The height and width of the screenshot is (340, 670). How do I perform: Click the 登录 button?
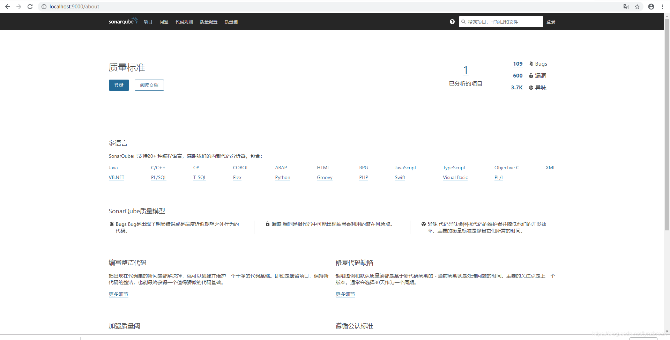click(x=119, y=85)
